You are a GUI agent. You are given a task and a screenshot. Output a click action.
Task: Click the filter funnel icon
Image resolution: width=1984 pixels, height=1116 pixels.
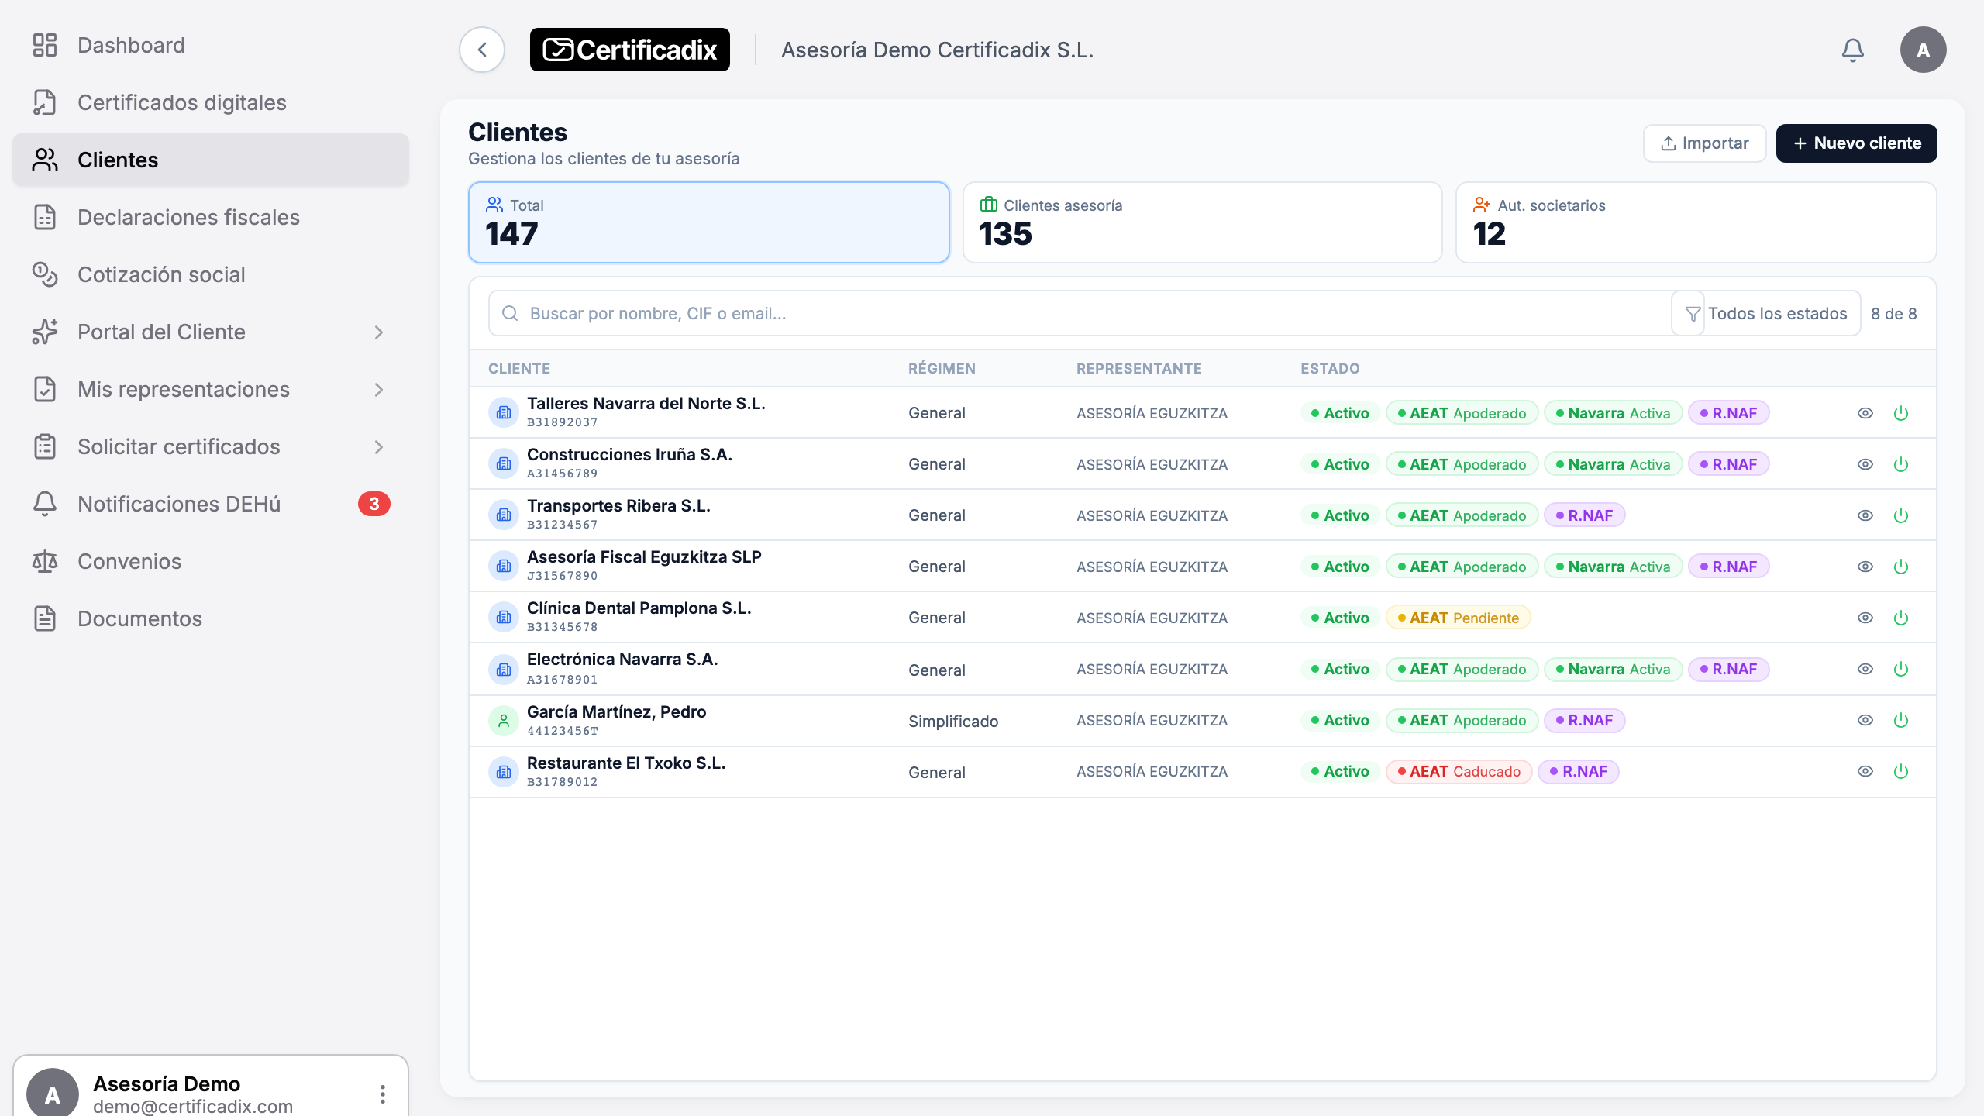coord(1693,314)
